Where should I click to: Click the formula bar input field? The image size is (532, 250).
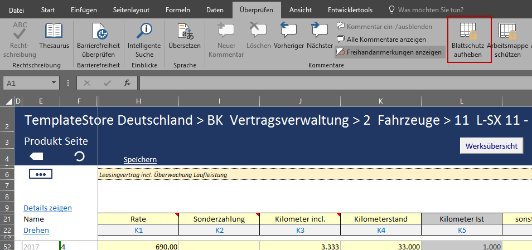click(335, 83)
